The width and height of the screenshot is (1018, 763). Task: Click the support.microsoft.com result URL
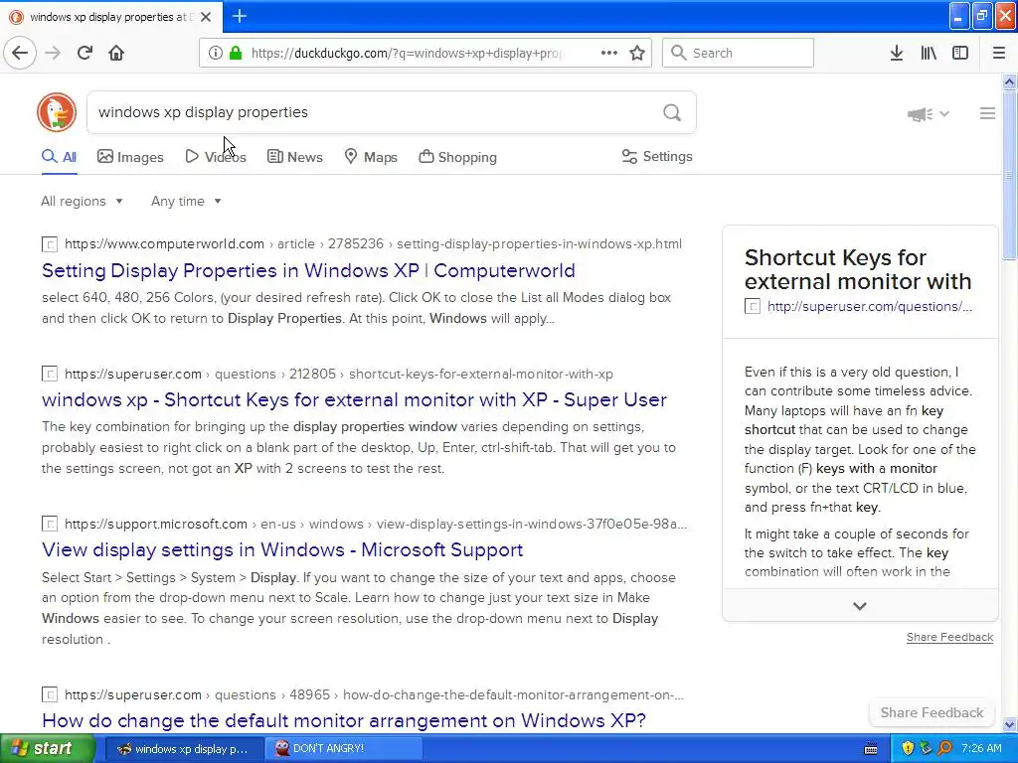[375, 524]
